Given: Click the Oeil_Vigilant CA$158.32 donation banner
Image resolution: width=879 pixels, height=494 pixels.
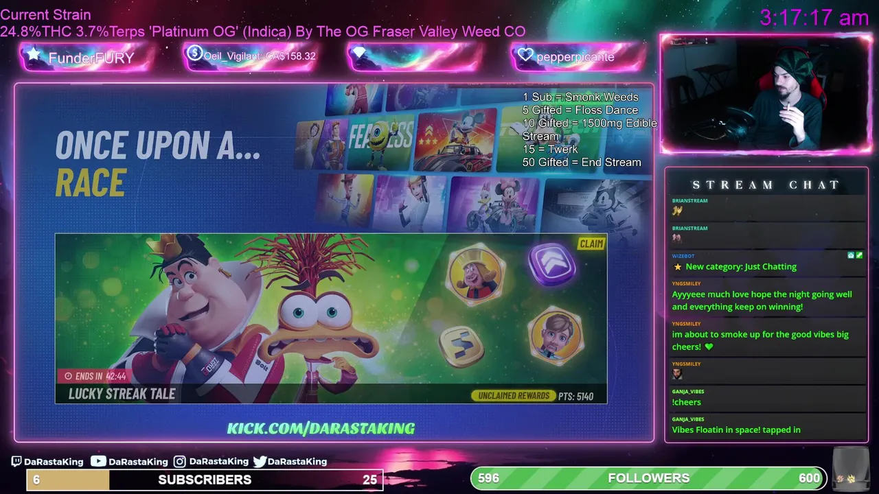Looking at the screenshot, I should click(x=251, y=56).
